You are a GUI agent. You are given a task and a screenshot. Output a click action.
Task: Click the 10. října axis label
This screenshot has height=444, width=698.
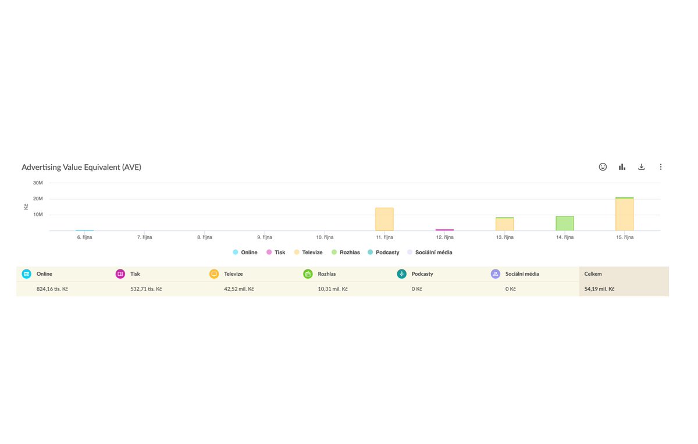pyautogui.click(x=325, y=237)
